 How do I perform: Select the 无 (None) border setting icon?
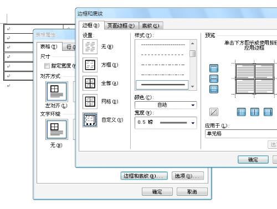[x=90, y=46]
